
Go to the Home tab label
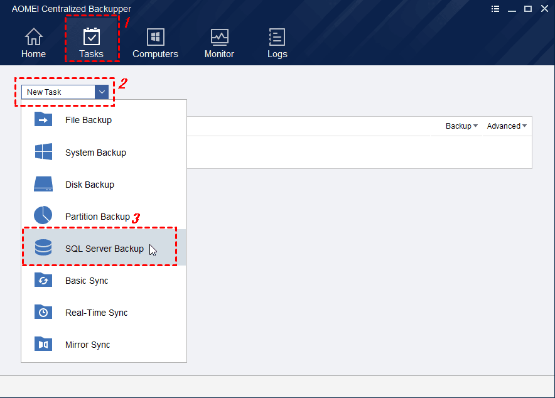tap(34, 54)
